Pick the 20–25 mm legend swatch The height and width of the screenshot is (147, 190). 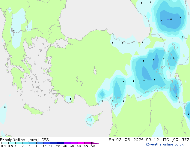[x=54, y=143]
